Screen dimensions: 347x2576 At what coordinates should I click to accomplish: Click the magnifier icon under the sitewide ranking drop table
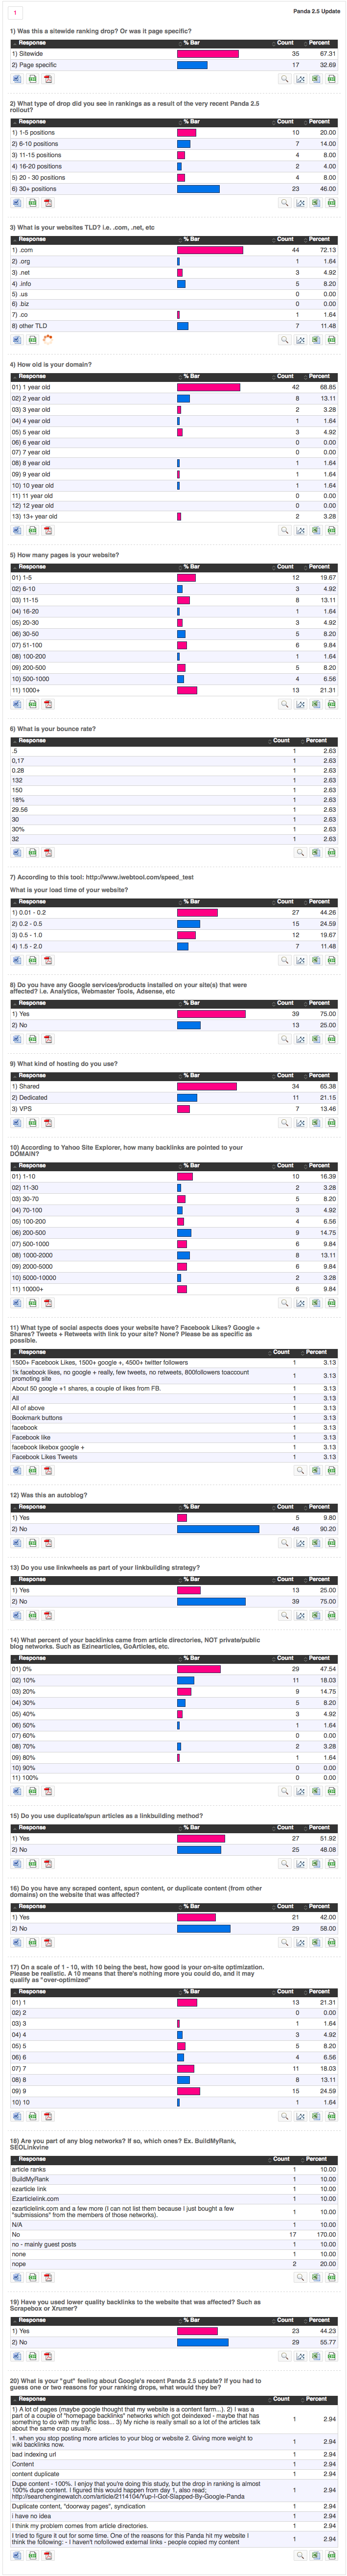tap(285, 78)
